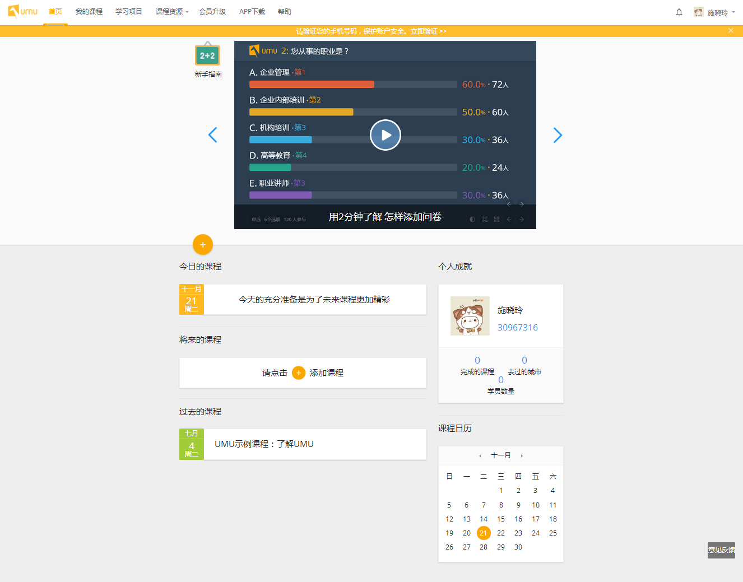Open the notification bell
This screenshot has width=743, height=582.
(679, 12)
